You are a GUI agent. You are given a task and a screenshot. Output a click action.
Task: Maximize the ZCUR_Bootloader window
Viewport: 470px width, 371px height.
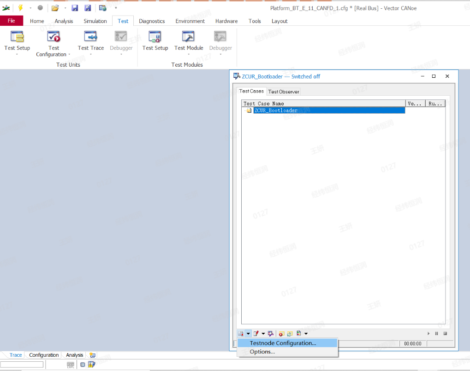pyautogui.click(x=434, y=76)
